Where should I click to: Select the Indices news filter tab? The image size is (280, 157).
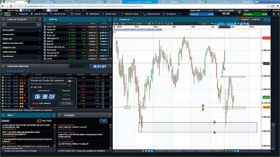(5, 121)
